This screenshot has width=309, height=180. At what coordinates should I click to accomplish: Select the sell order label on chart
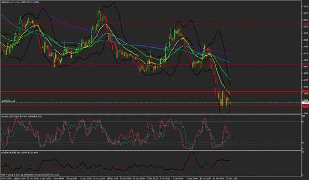(x=8, y=101)
